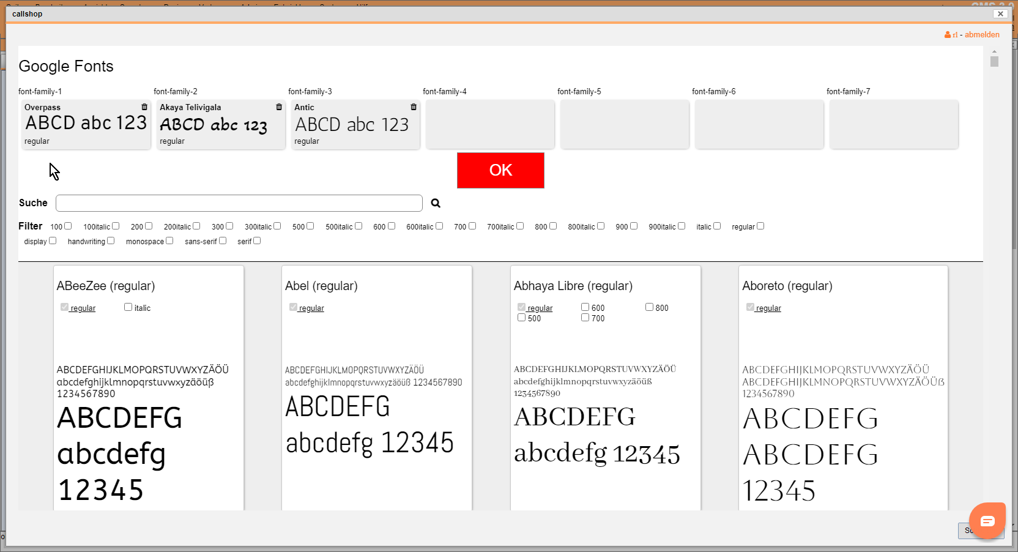The width and height of the screenshot is (1018, 552).
Task: Click the trash icon on Antic
Action: tap(414, 107)
